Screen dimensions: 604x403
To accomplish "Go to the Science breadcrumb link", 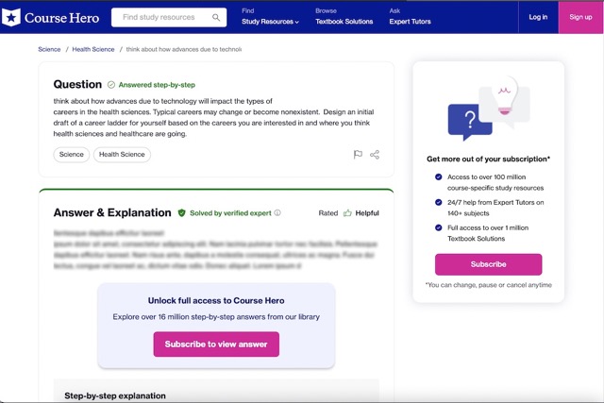I will coord(49,49).
